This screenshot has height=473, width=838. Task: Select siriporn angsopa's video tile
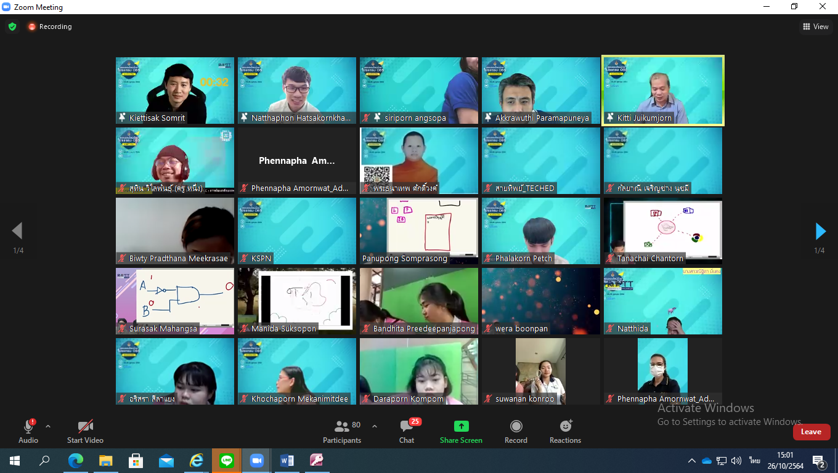point(419,91)
